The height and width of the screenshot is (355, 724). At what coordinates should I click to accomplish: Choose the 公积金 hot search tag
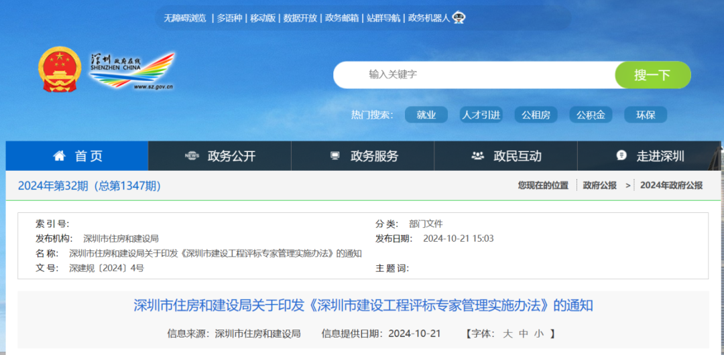[591, 115]
